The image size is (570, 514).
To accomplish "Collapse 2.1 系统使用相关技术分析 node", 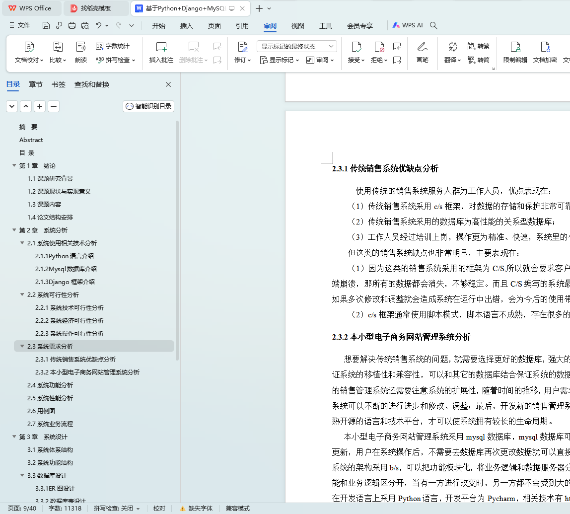I will [x=22, y=243].
